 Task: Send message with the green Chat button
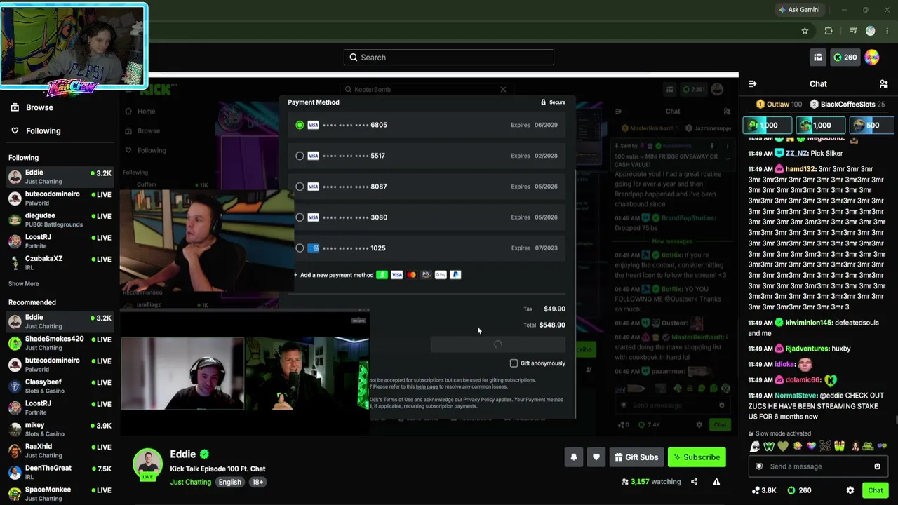pyautogui.click(x=875, y=490)
